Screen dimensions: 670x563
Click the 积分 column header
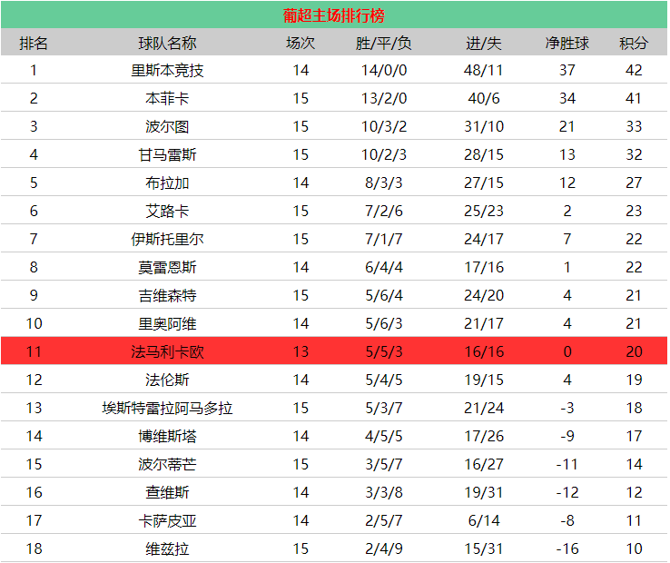[634, 43]
